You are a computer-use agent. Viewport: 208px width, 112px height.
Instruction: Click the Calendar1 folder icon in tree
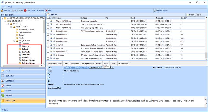[20, 46]
